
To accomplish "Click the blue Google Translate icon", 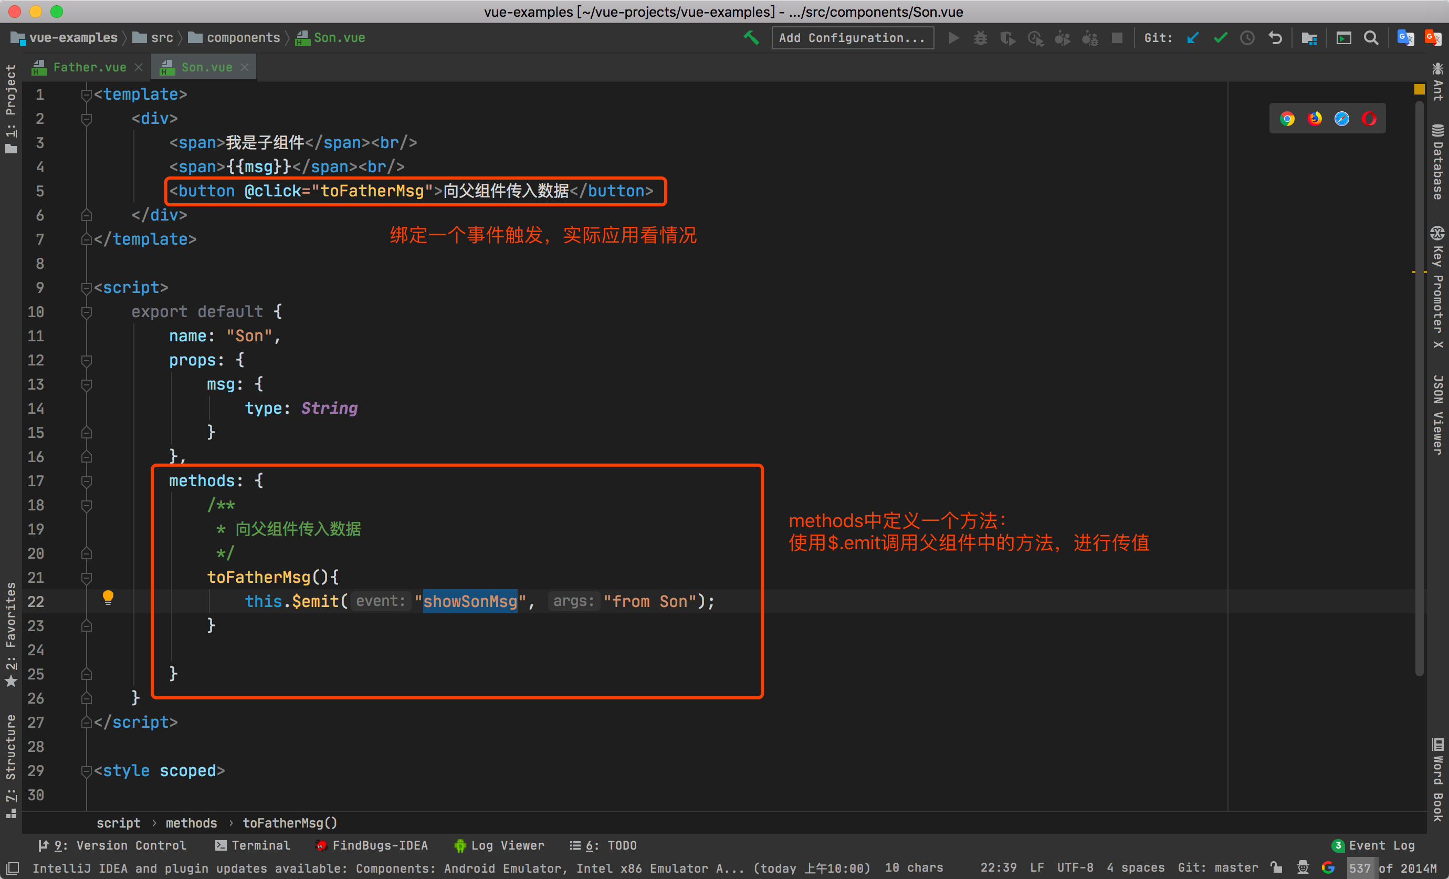I will [x=1405, y=38].
